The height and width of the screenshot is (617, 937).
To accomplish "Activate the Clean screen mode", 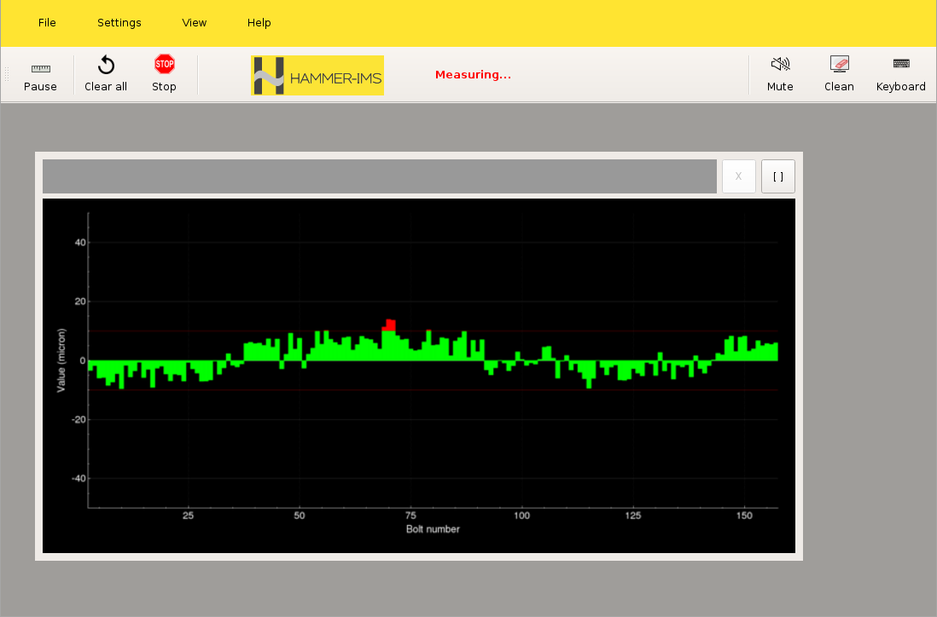I will tap(839, 75).
